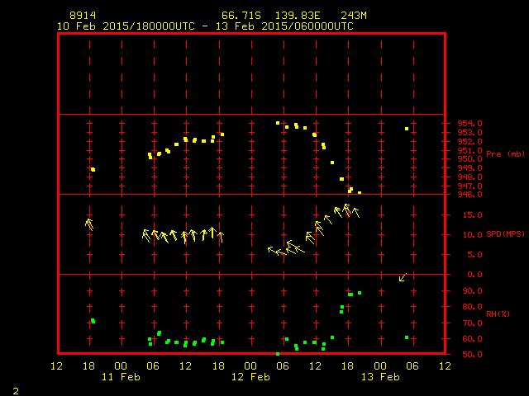Click the leftmost green humidity data point

[93, 320]
